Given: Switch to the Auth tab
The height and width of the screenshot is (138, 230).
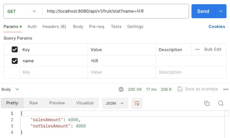Looking at the screenshot, I should (32, 27).
